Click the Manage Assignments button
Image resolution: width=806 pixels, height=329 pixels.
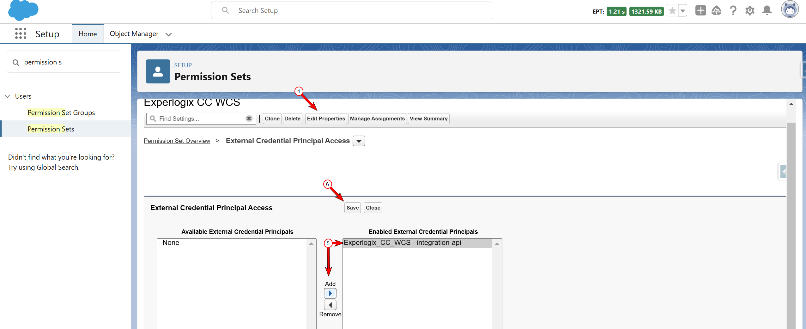click(377, 119)
